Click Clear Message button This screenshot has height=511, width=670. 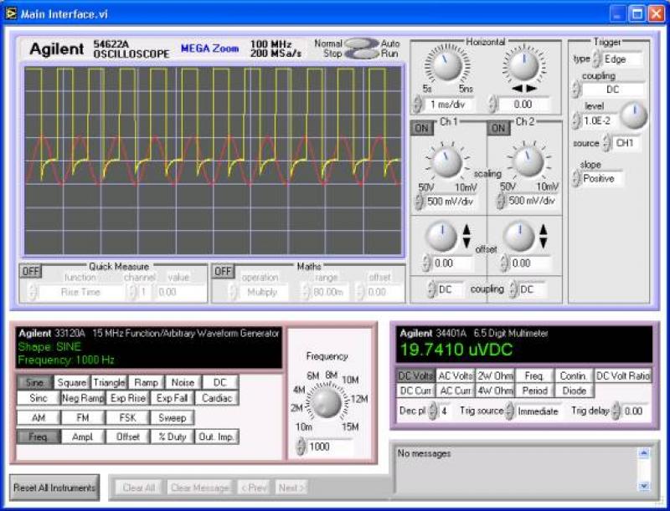click(199, 487)
